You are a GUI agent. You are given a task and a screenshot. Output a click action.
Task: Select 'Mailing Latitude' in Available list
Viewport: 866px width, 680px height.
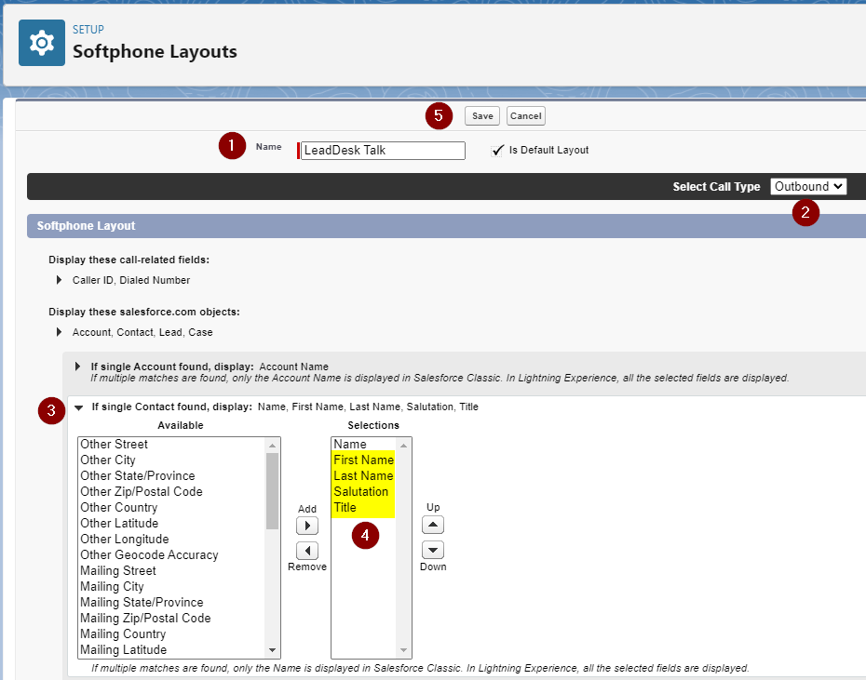172,650
